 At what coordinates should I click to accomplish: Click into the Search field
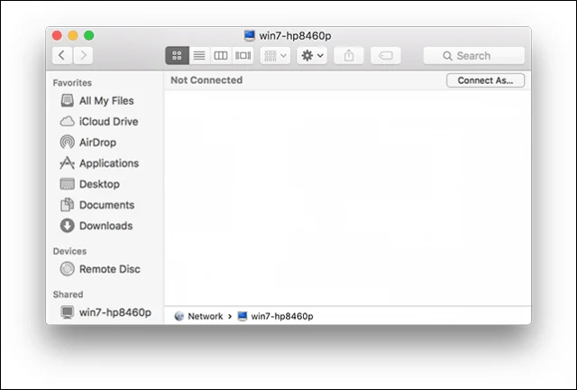pyautogui.click(x=474, y=56)
